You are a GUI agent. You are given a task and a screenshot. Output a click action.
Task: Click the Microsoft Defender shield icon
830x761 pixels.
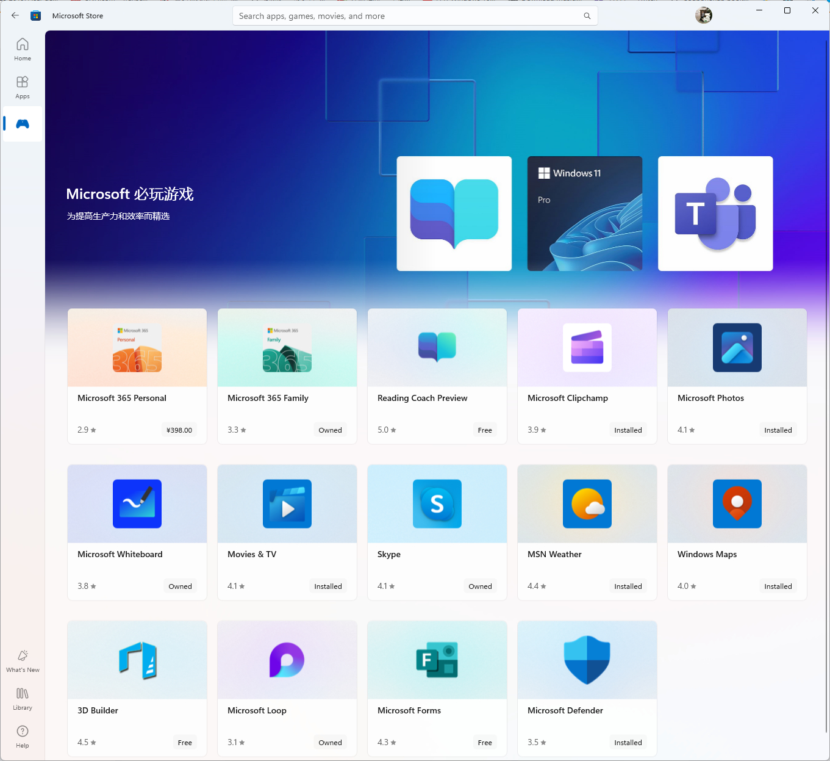[x=587, y=660]
